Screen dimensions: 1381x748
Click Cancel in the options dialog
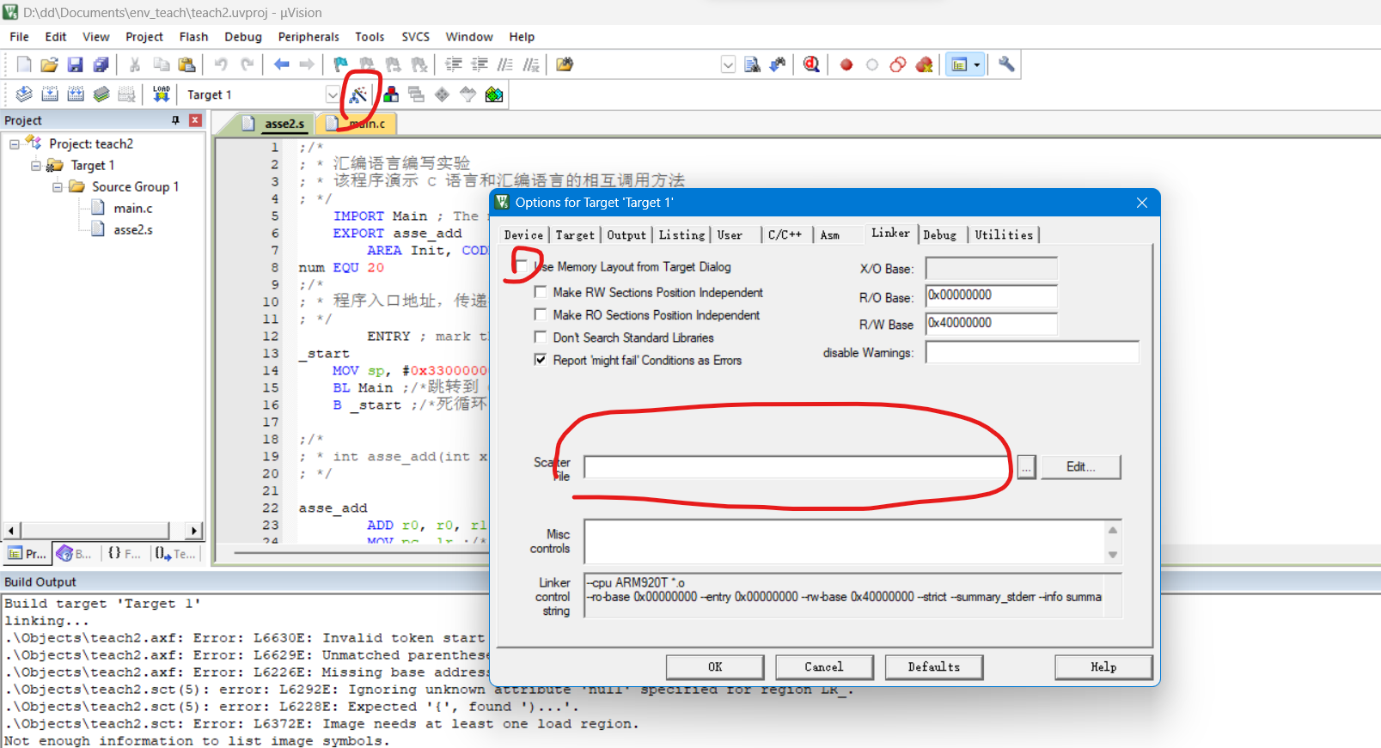824,667
